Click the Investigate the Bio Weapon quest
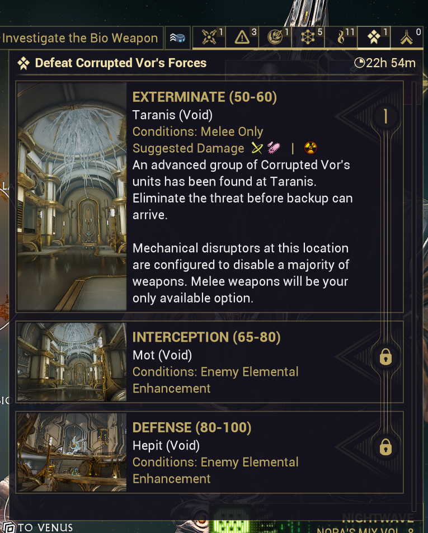This screenshot has height=533, width=428. [80, 38]
